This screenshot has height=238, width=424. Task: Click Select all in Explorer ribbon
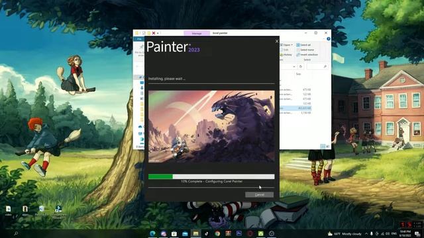point(303,45)
